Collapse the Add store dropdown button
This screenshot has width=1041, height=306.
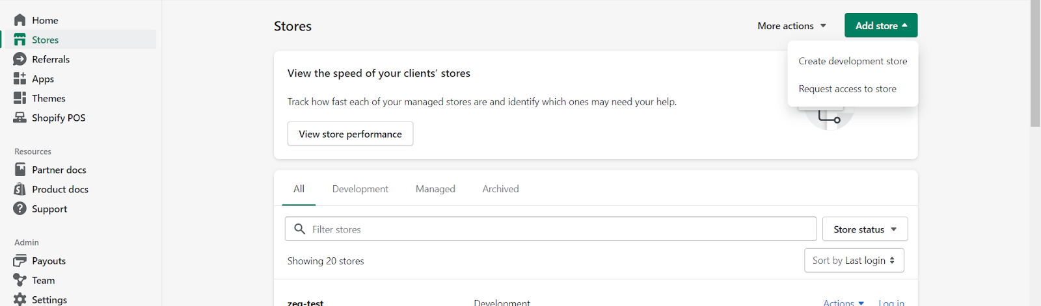(881, 25)
